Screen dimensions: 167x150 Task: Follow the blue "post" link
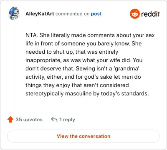pos(96,14)
